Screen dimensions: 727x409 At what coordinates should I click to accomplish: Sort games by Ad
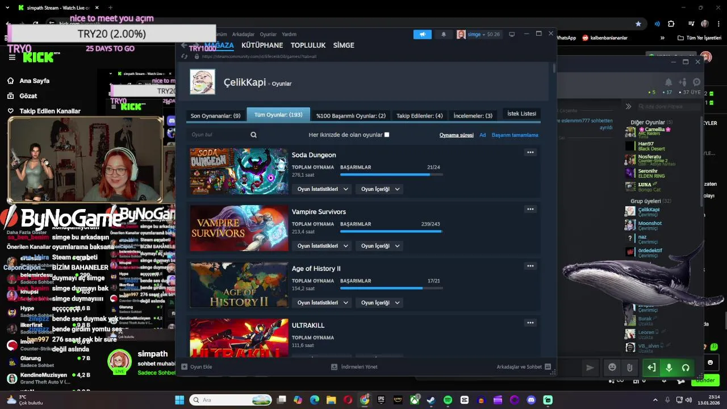click(x=483, y=135)
